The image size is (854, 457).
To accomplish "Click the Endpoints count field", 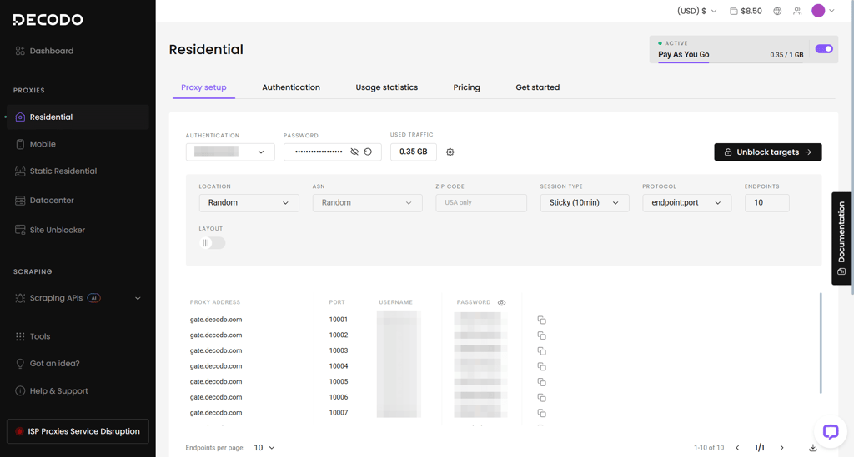I will 767,202.
